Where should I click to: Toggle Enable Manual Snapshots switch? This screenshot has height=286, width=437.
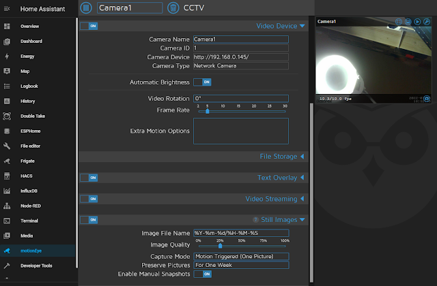pyautogui.click(x=203, y=274)
